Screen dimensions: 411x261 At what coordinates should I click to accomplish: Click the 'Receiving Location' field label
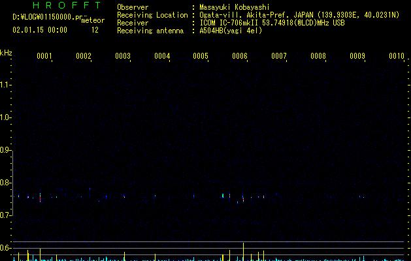click(152, 15)
